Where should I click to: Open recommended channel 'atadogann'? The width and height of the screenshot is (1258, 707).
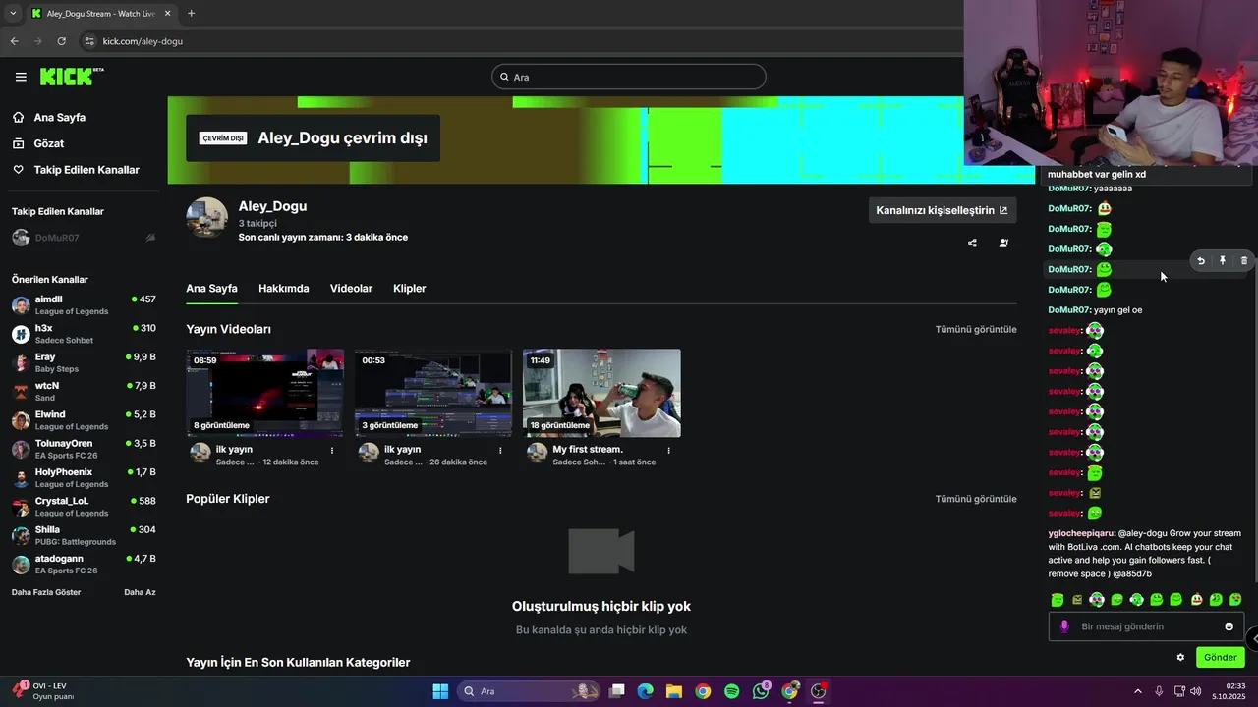(84, 565)
